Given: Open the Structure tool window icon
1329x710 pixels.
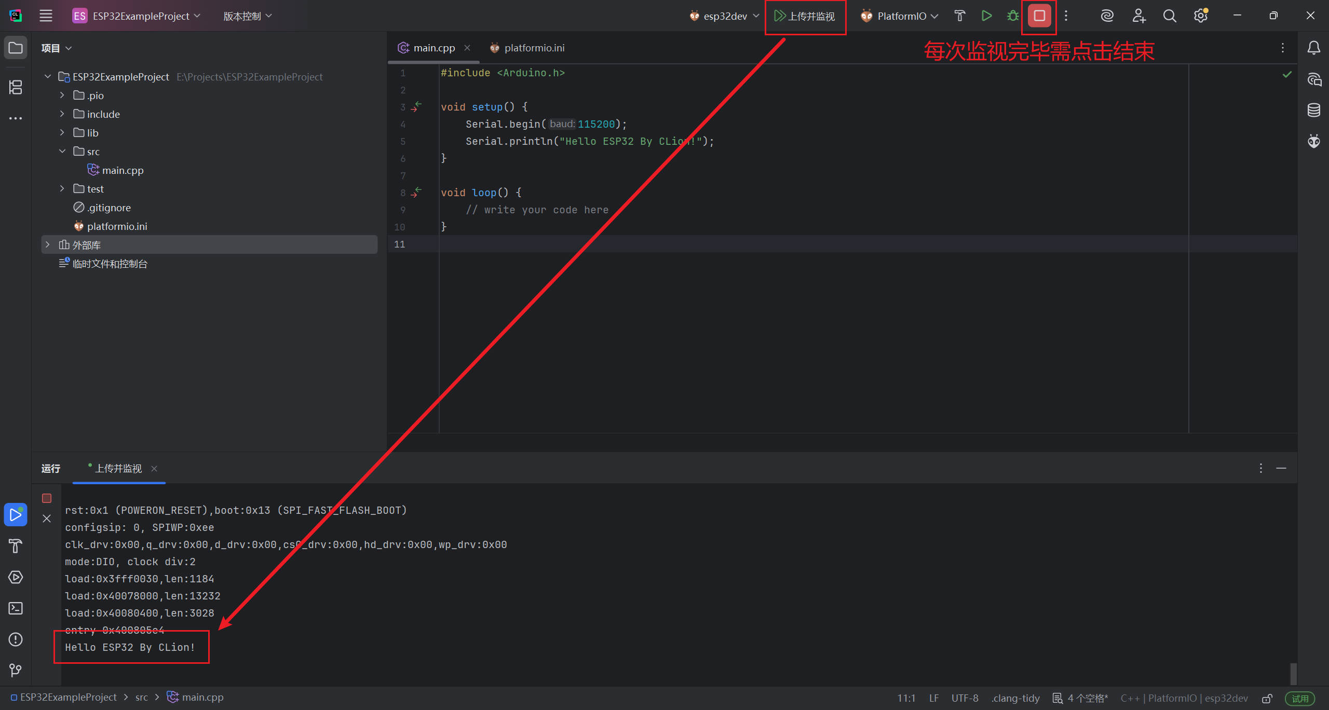Looking at the screenshot, I should (x=16, y=87).
